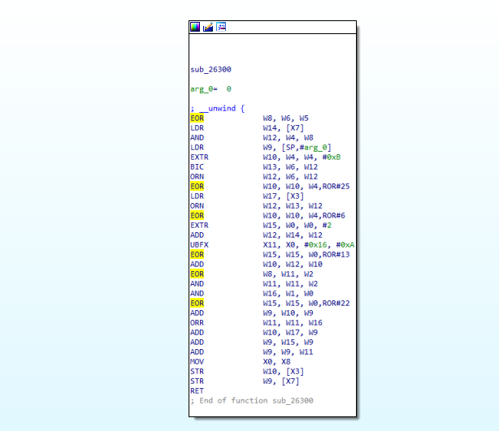Select the 'AND W12, W4, W8' instruction
This screenshot has height=431, width=499.
coord(252,138)
